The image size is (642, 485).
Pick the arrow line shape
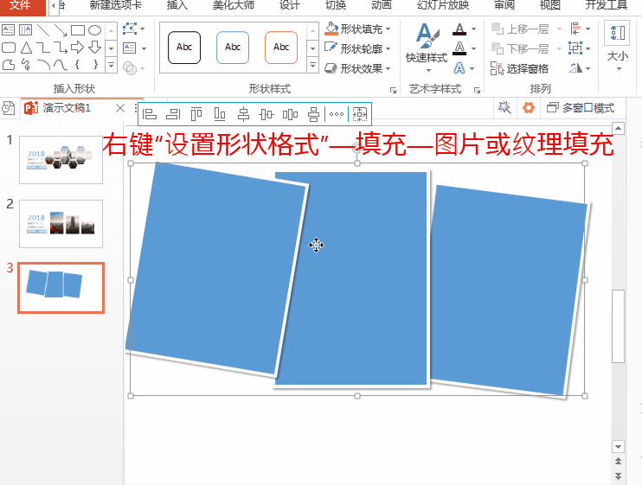click(x=61, y=30)
